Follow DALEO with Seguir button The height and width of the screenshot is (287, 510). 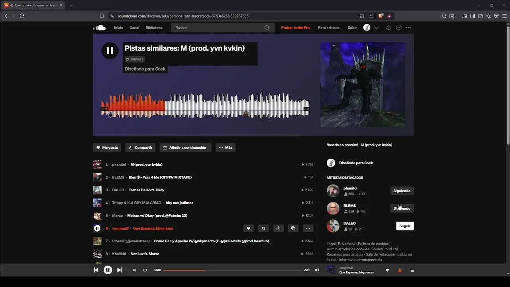(405, 226)
